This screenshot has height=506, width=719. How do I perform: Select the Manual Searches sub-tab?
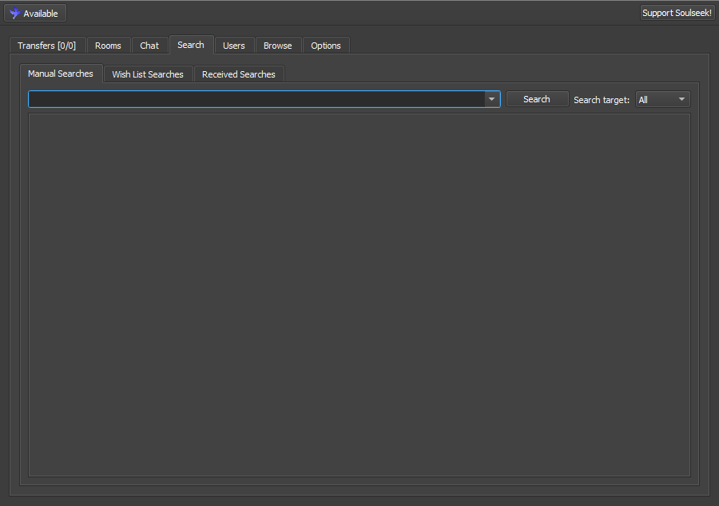pos(61,74)
